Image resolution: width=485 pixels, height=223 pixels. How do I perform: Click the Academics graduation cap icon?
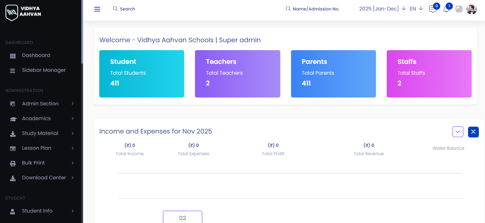(13, 119)
